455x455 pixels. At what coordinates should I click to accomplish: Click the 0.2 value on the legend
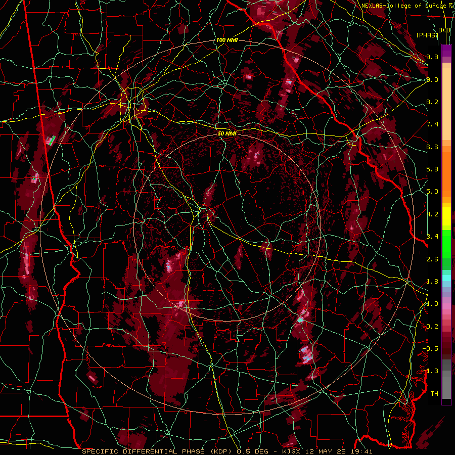[432, 327]
